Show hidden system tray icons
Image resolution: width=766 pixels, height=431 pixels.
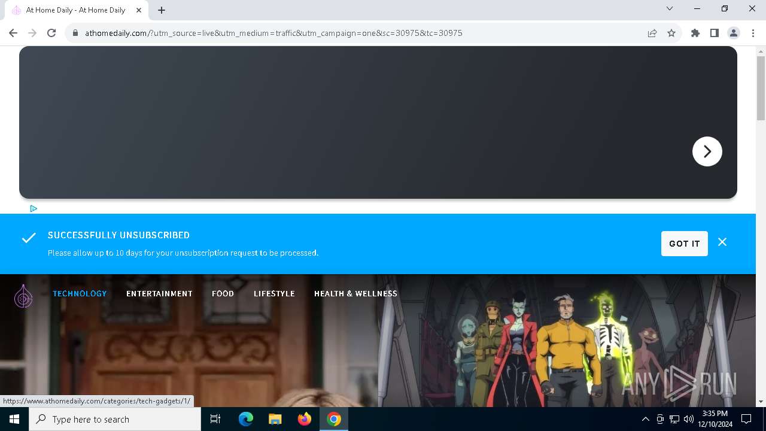(x=645, y=419)
